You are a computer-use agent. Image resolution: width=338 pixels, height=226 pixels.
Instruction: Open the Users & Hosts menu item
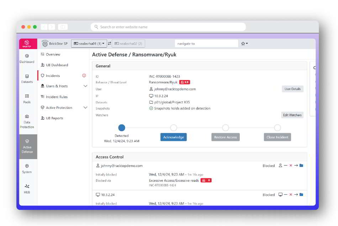click(54, 86)
